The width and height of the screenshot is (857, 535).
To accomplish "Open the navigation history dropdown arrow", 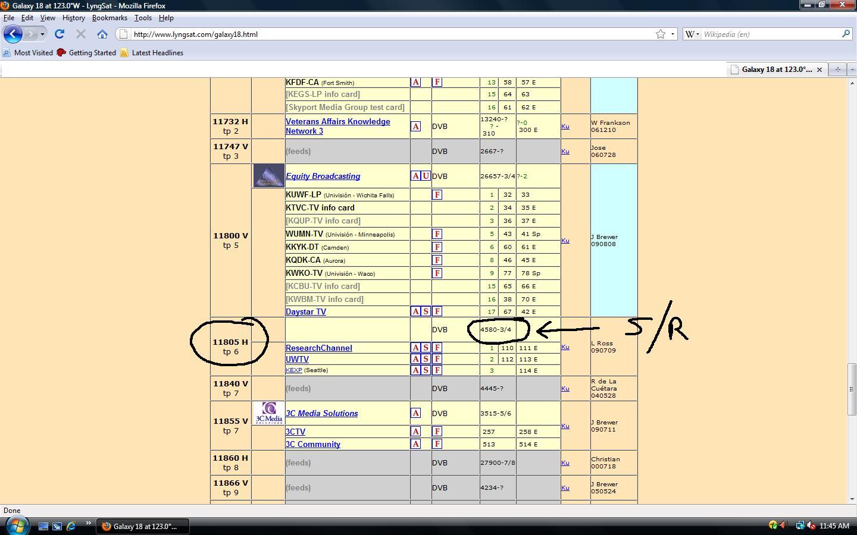I will [42, 34].
